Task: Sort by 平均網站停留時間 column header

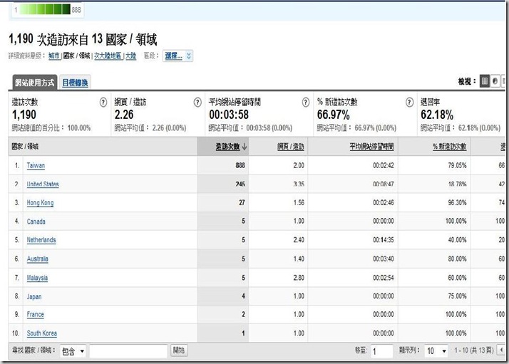Action: [371, 147]
